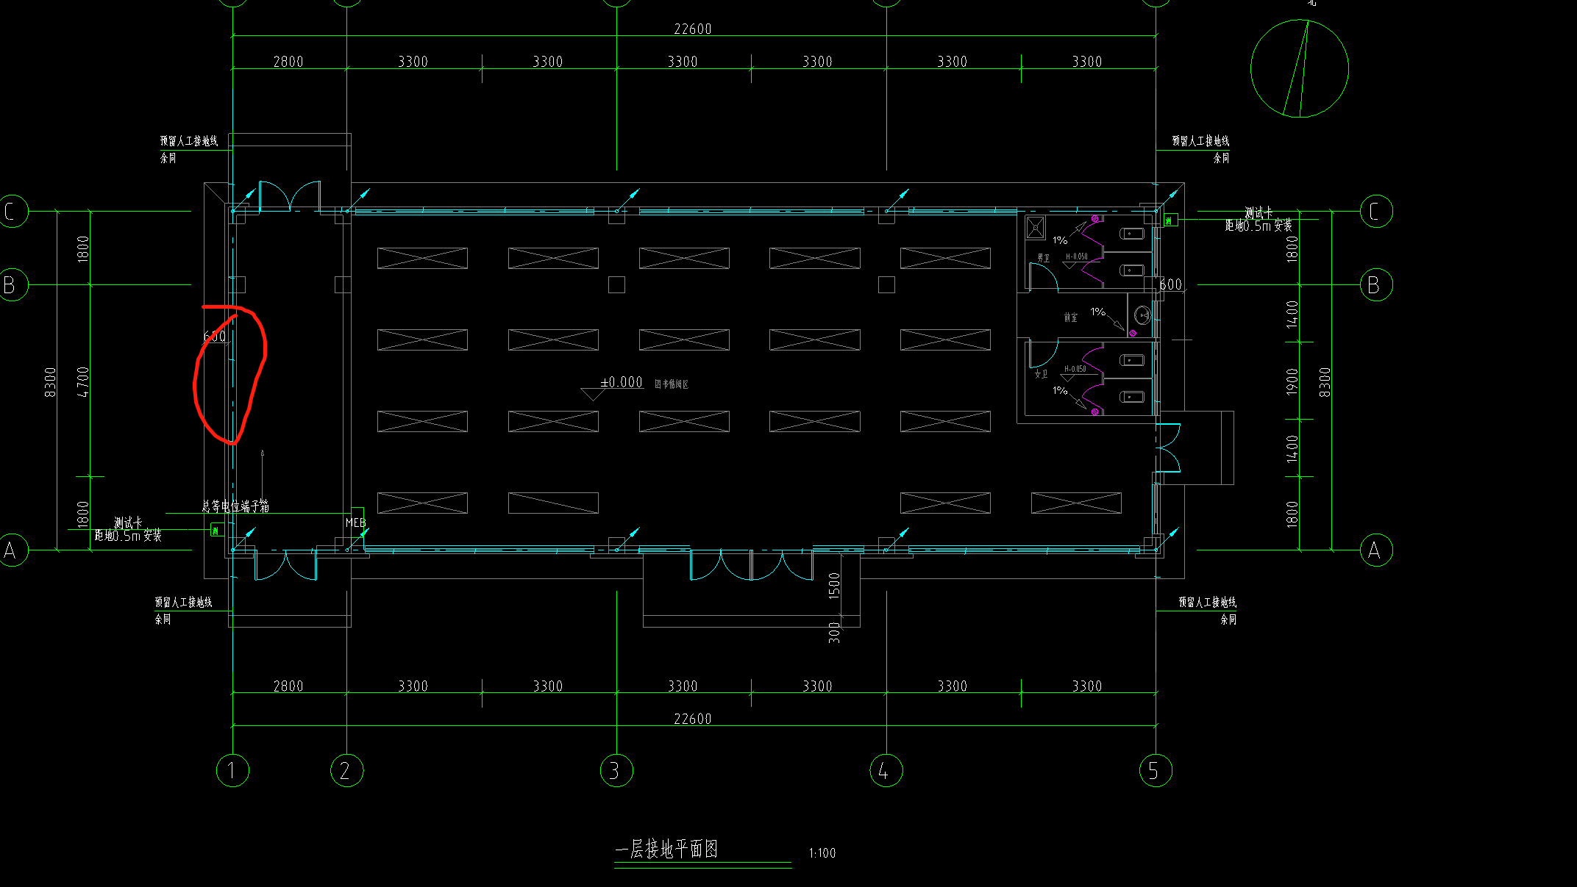Click 测试卡 label near axis A
Screen dimensions: 1577x887
tap(127, 522)
